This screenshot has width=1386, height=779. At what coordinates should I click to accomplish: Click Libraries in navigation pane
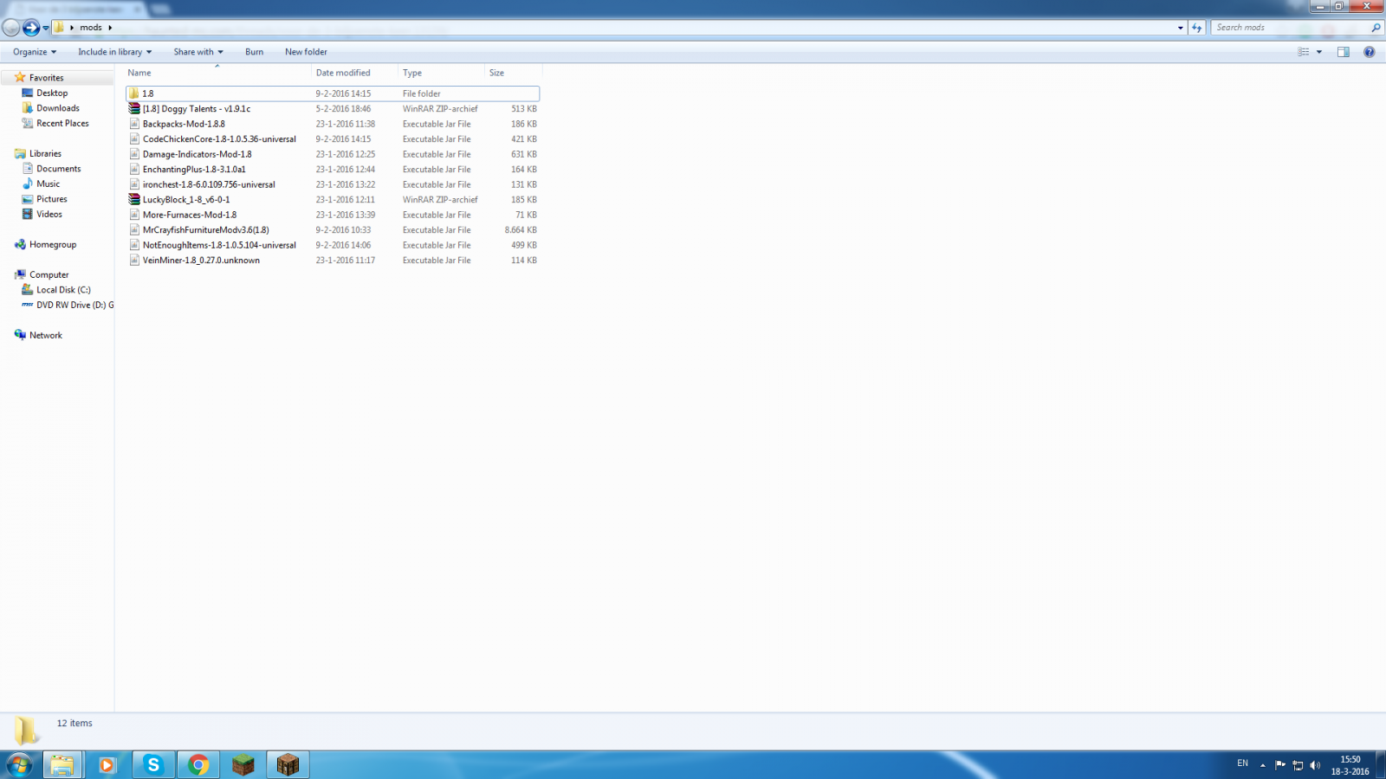point(45,154)
